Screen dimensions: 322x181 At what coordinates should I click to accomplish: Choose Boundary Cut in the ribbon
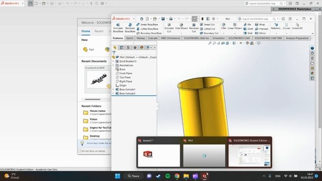click(209, 33)
